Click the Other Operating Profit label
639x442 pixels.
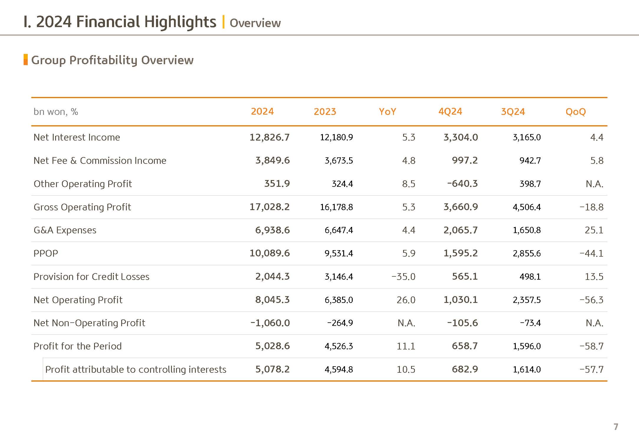tap(83, 184)
